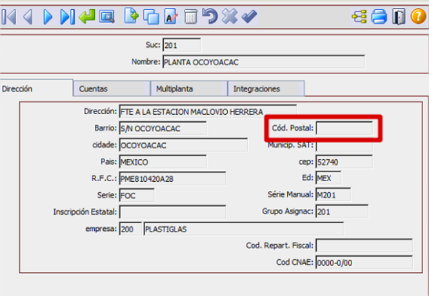Click the empty Inscripción Estatal field
The height and width of the screenshot is (296, 429).
click(x=173, y=212)
